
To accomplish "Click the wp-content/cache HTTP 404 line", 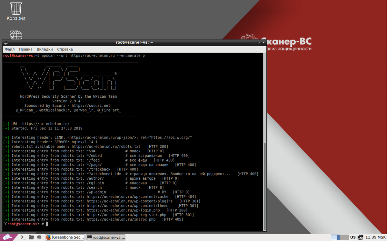I will click(x=100, y=197).
